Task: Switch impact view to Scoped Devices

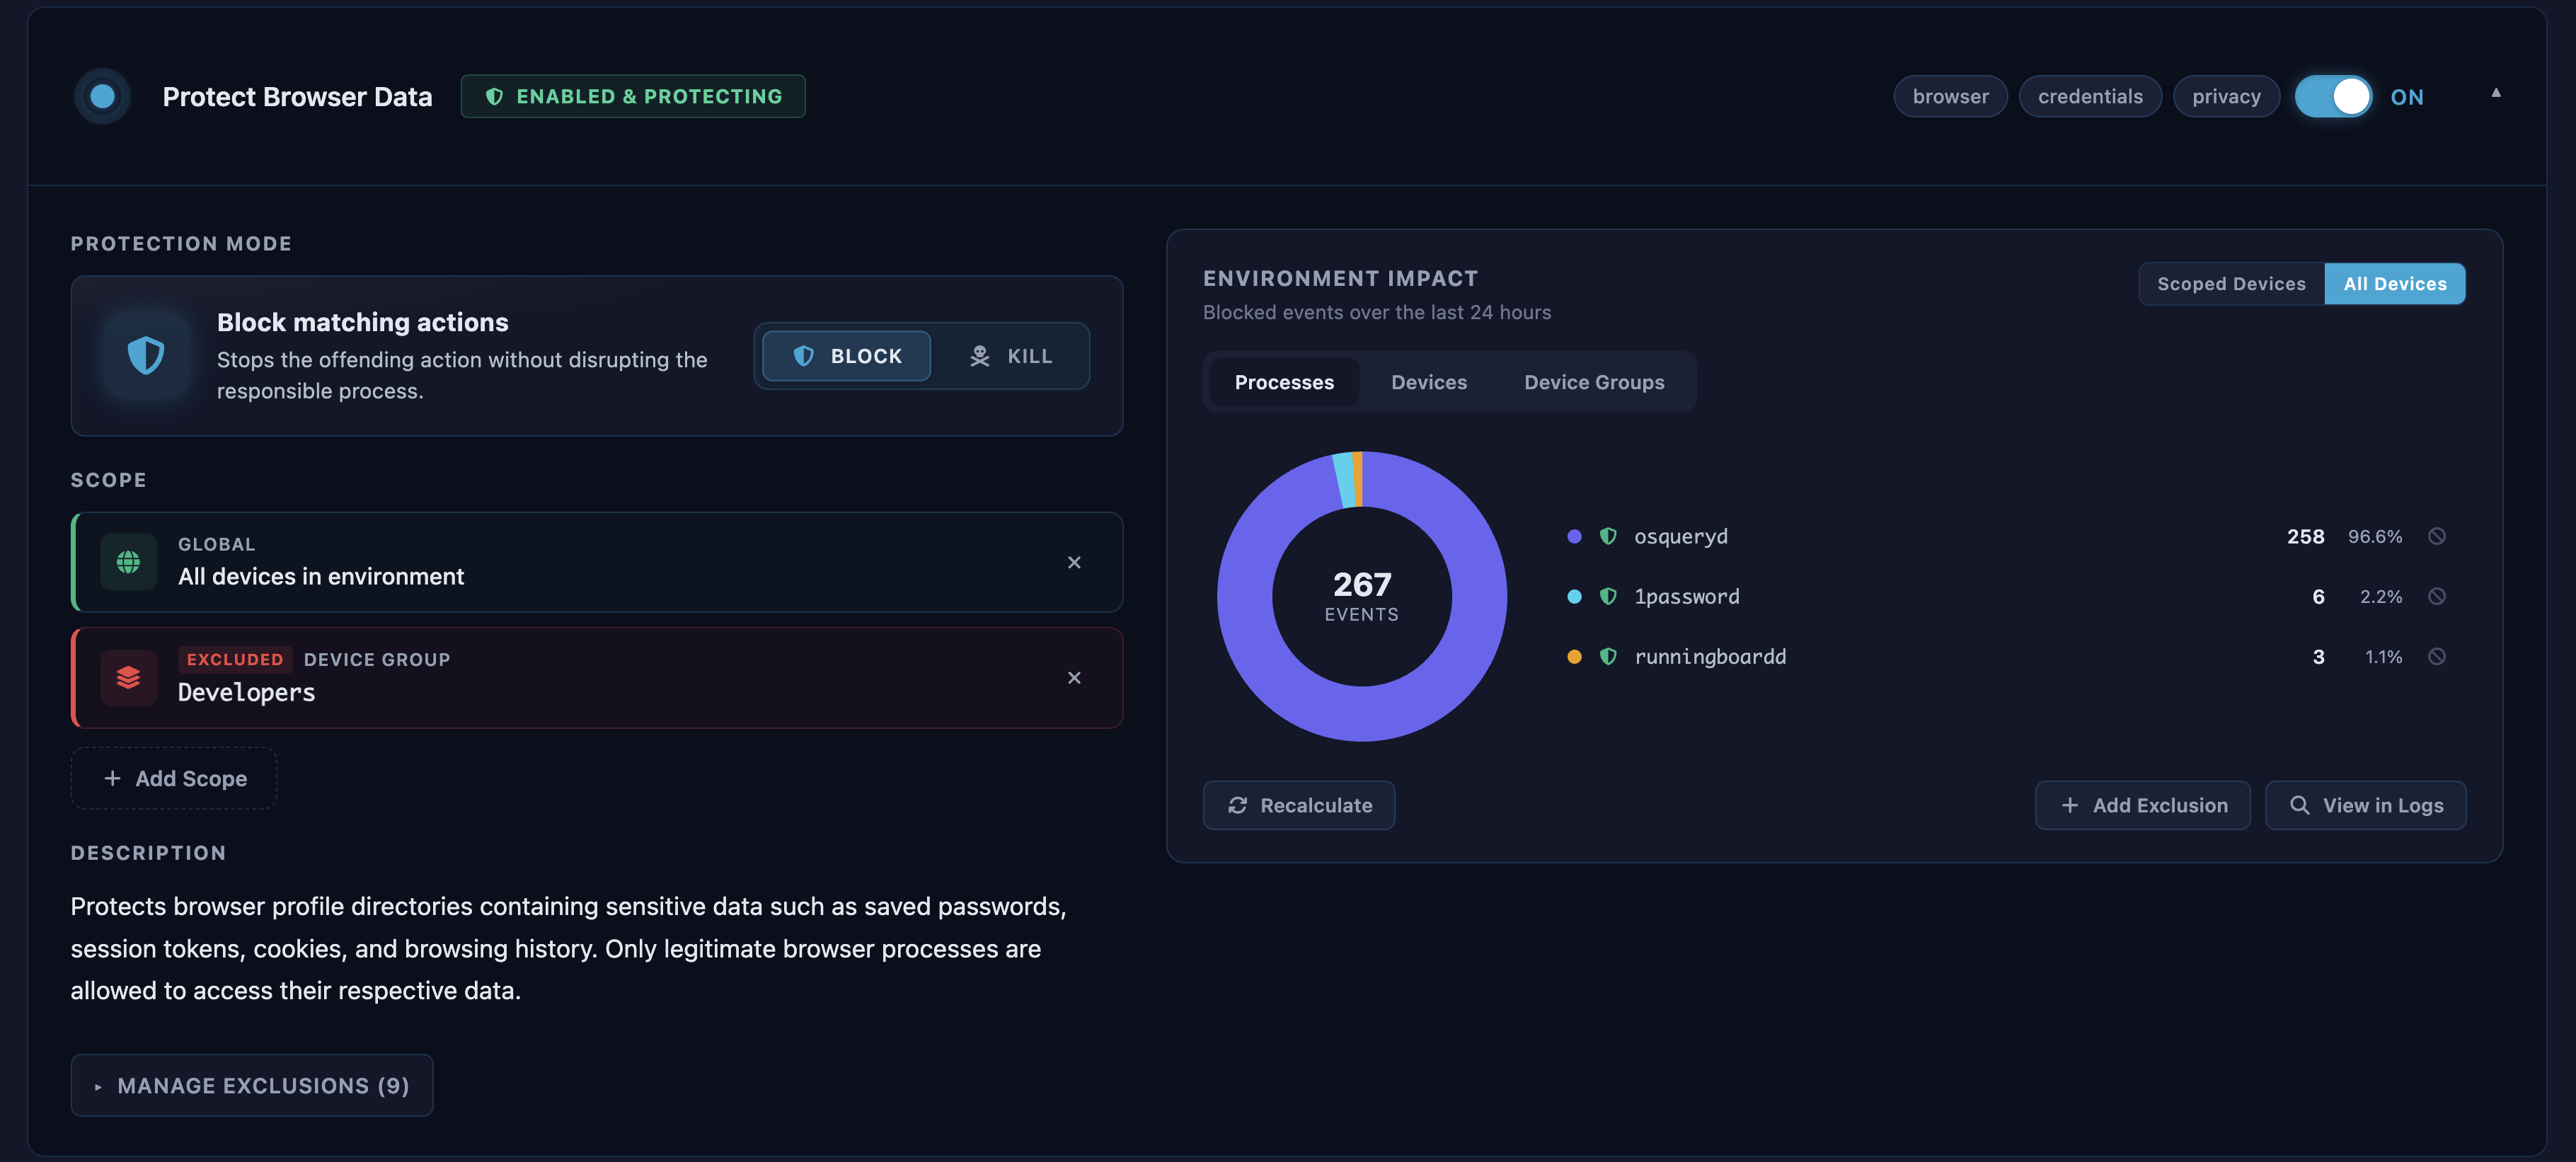Action: 2231,283
